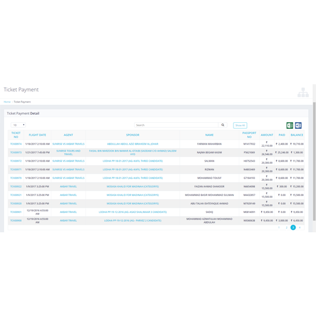Select the Akbar Travel agent for TCK00922
The width and height of the screenshot is (316, 316).
coord(68,187)
